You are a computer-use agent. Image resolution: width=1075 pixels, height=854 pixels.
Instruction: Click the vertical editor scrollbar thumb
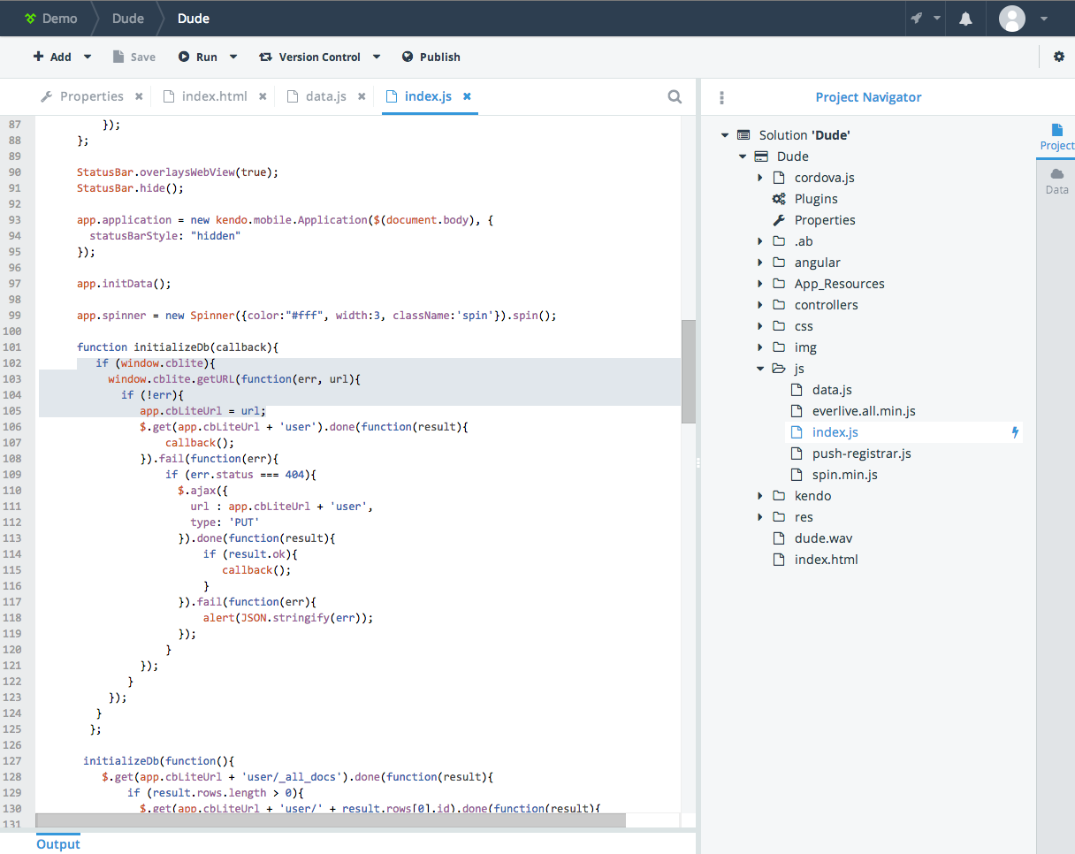[689, 371]
